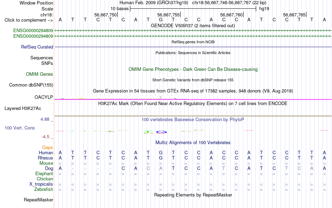
Task: Open the first ENSG00000294809 gene label
Action: [x=33, y=31]
